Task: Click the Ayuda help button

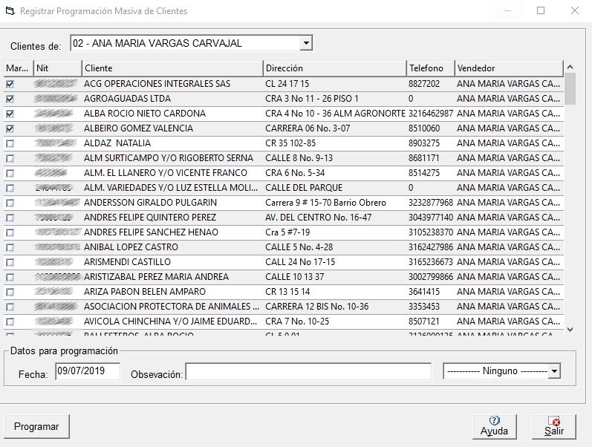Action: point(494,426)
